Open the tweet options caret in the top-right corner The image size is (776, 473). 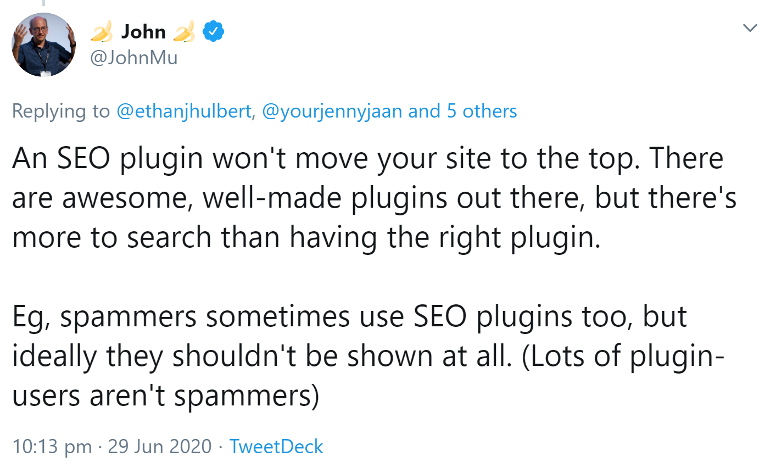750,26
